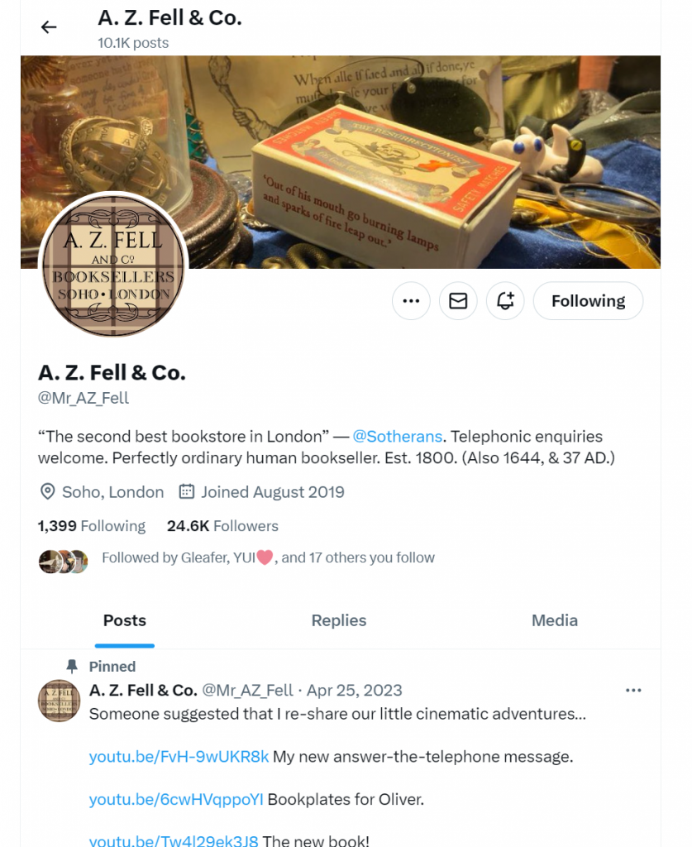Switch to the Replies tab
The width and height of the screenshot is (692, 847).
[339, 620]
